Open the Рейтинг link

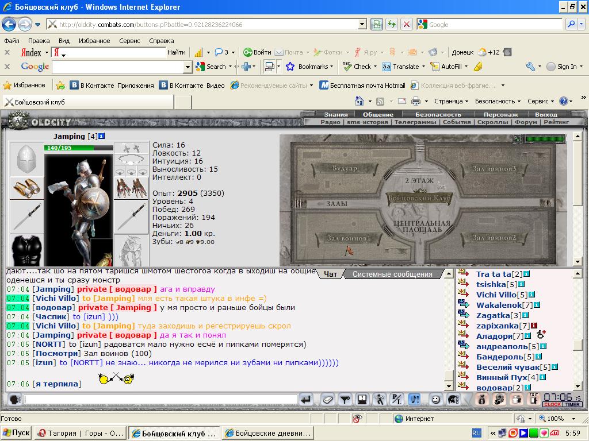pos(556,122)
